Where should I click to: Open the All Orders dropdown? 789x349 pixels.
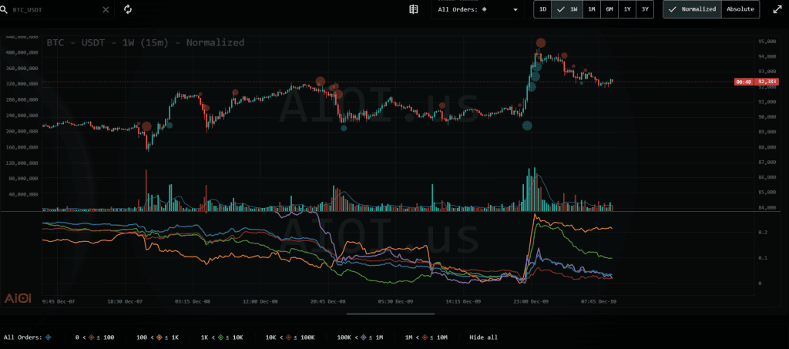coord(478,10)
